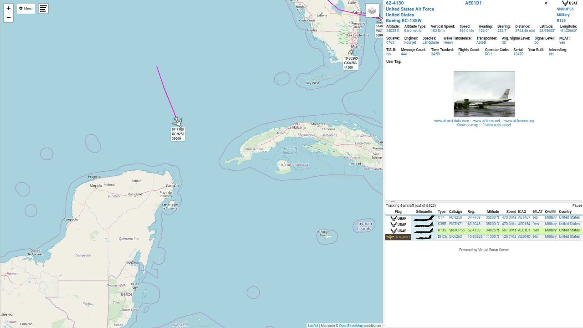
Task: Open the www.airport-data.com link
Action: (x=451, y=121)
